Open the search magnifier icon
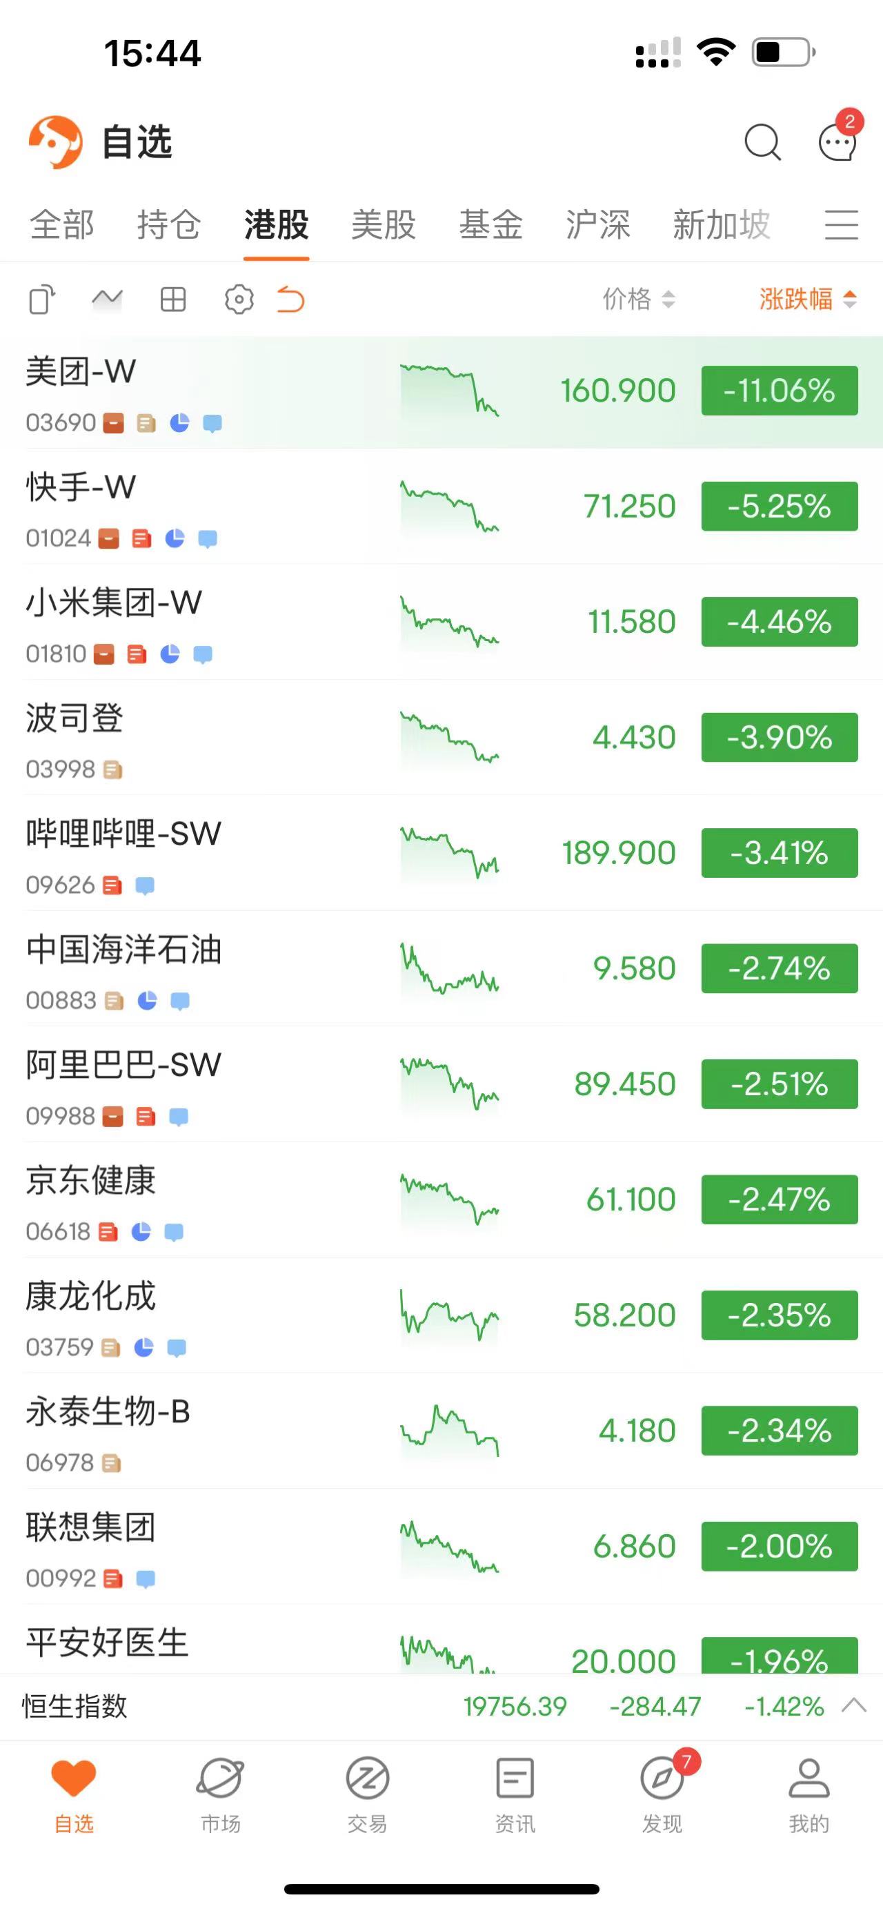The width and height of the screenshot is (883, 1911). (762, 141)
